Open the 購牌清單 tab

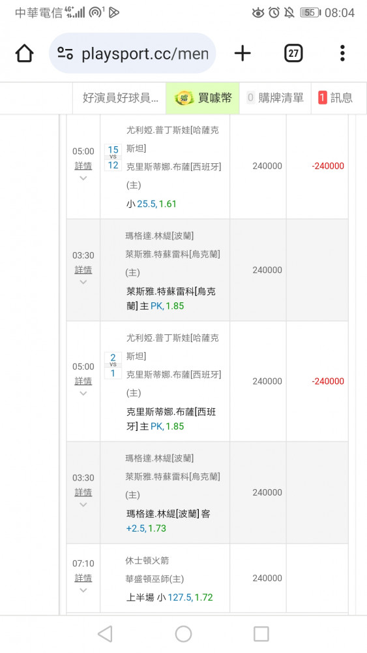275,99
